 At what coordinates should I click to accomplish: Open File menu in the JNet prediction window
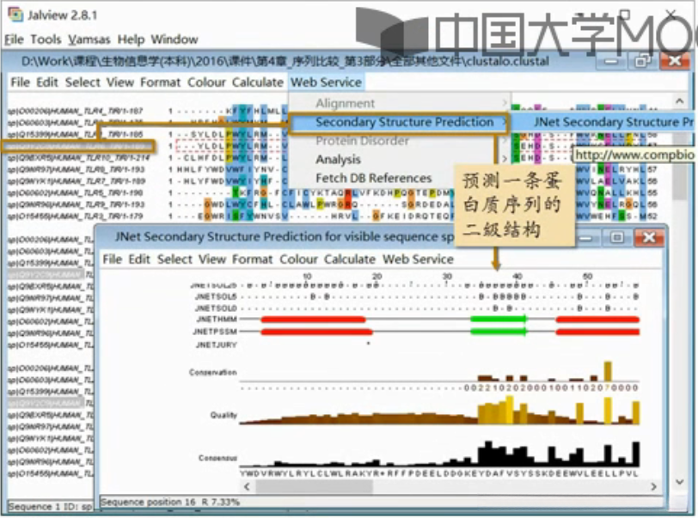[x=112, y=259]
